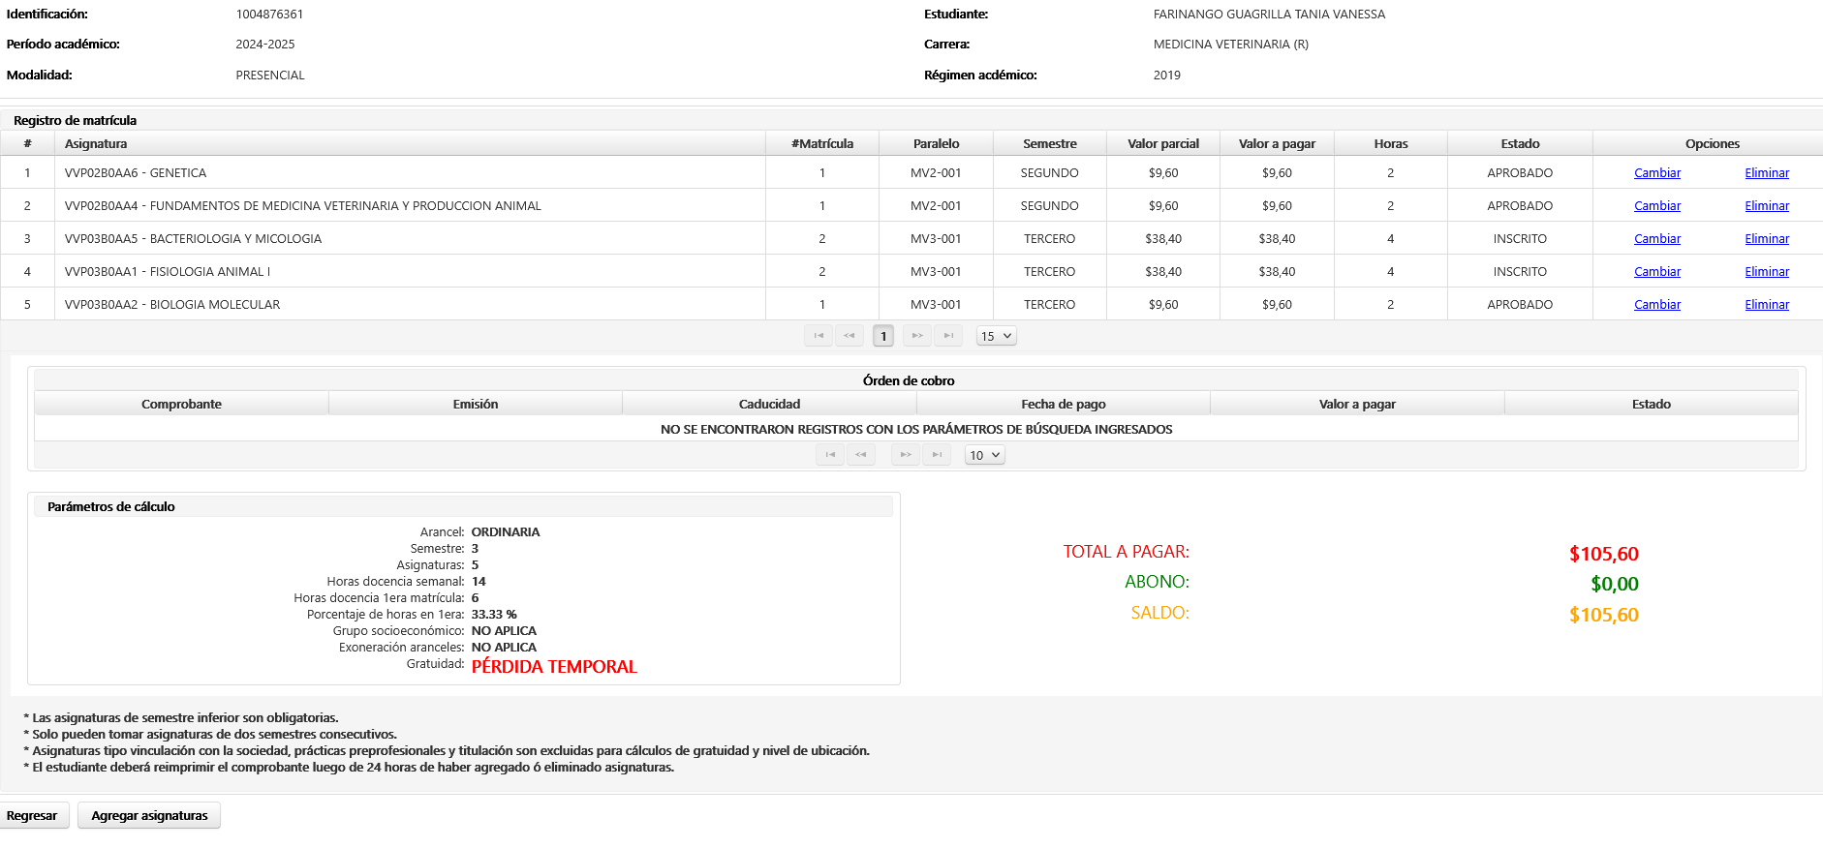Go to next page of Registro de matrícula
Viewport: 1823px width, 848px height.
[917, 336]
